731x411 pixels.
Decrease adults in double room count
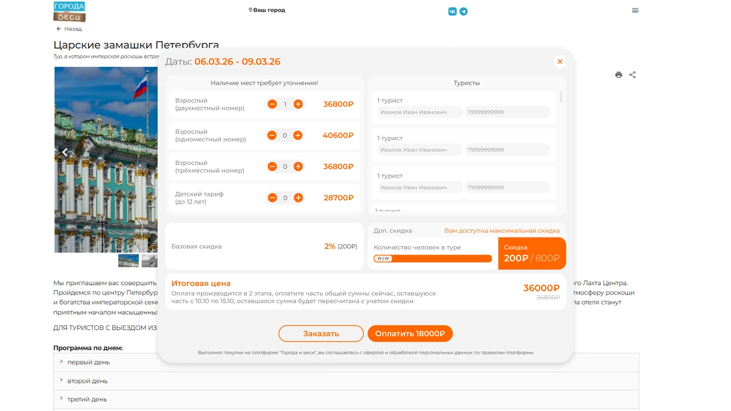click(272, 104)
